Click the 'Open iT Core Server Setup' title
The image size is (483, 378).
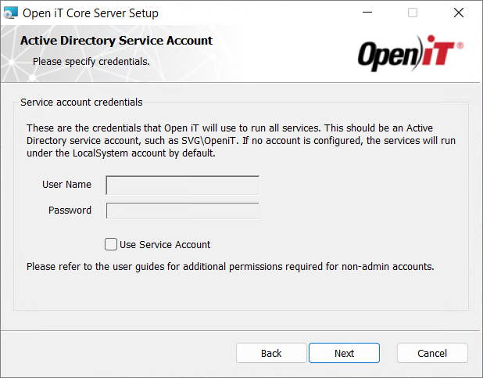91,13
